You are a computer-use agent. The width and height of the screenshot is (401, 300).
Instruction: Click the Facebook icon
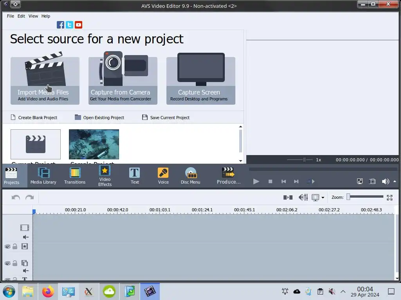60,25
